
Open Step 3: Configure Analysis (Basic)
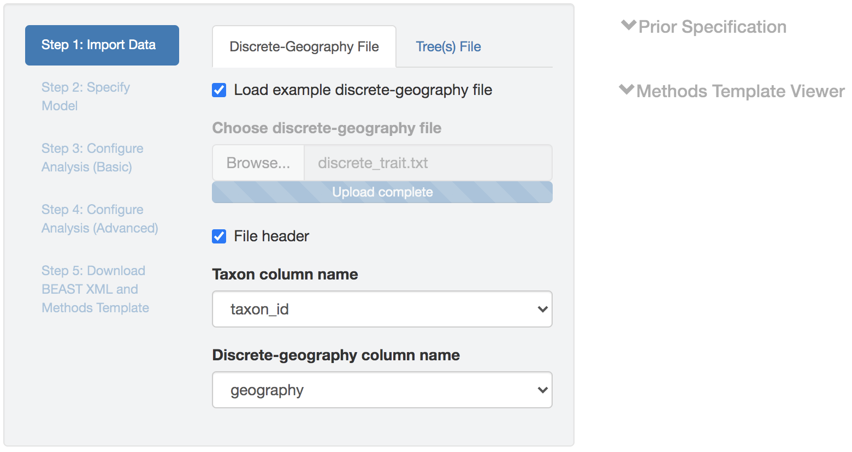click(x=92, y=157)
